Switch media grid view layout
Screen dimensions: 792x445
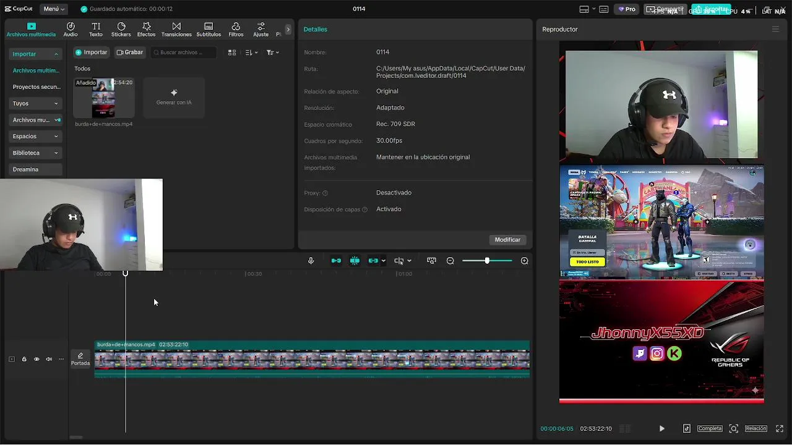pyautogui.click(x=232, y=53)
